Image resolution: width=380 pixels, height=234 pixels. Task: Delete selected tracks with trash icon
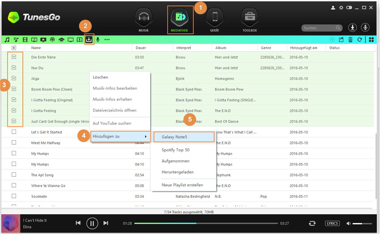(350, 40)
